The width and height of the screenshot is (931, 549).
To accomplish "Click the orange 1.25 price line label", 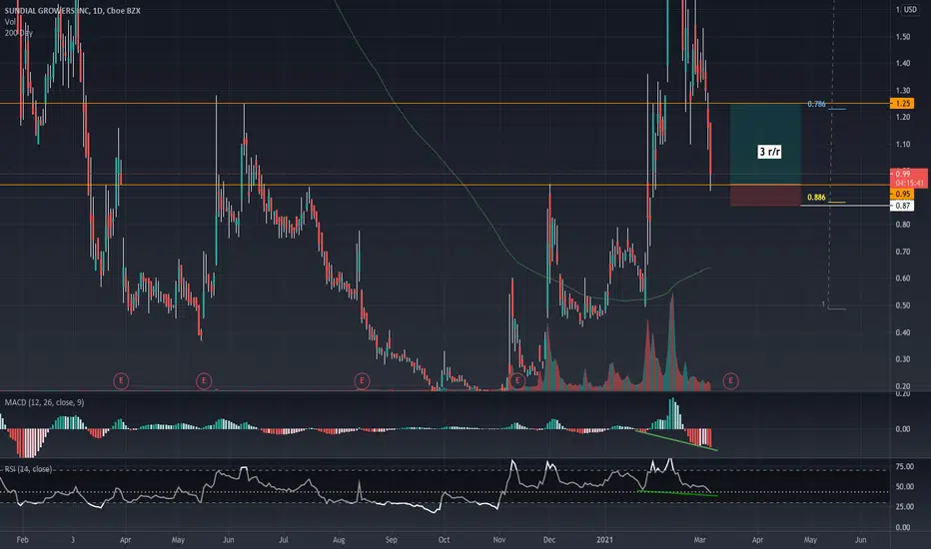I will point(902,103).
